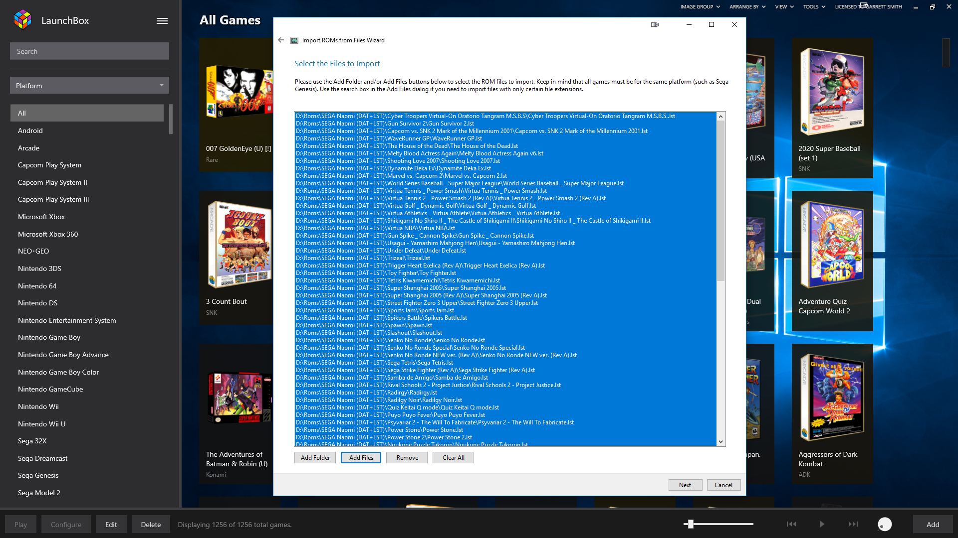Click the round volume knob control

point(884,524)
